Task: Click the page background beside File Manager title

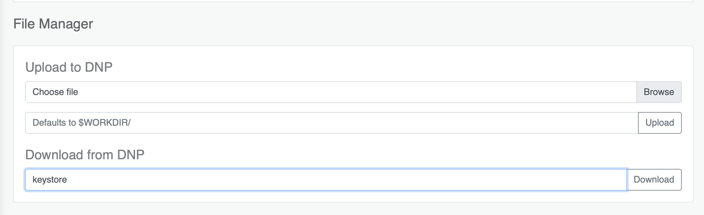Action: (371, 24)
